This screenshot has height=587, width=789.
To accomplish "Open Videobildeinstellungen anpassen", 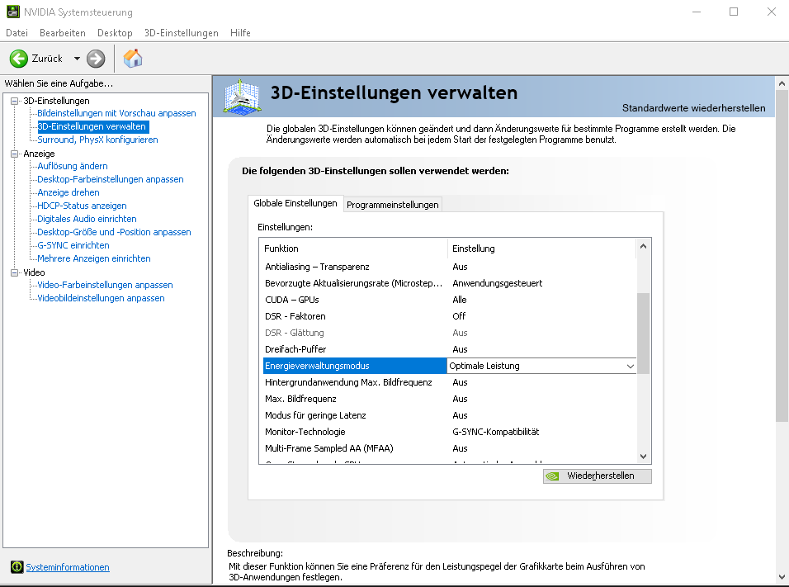I will click(x=102, y=298).
